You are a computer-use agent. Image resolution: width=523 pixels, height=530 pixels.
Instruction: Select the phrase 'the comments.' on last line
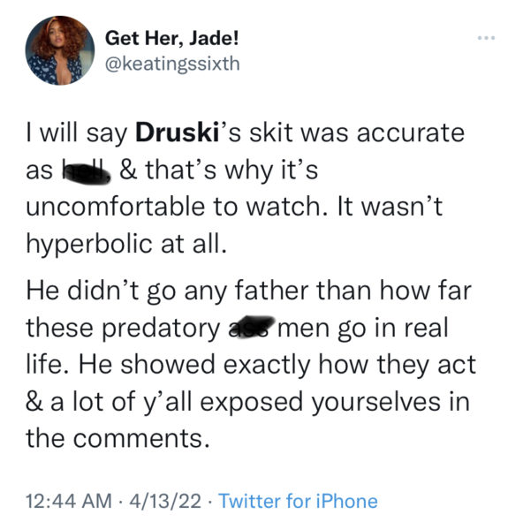117,439
